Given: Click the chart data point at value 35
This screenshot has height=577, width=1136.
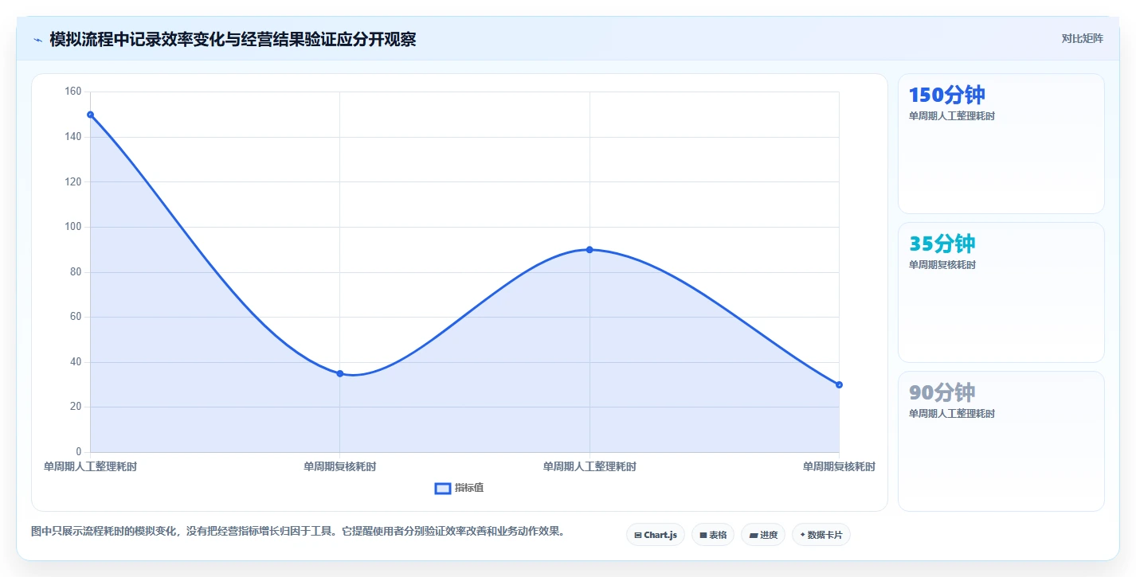Looking at the screenshot, I should (340, 373).
